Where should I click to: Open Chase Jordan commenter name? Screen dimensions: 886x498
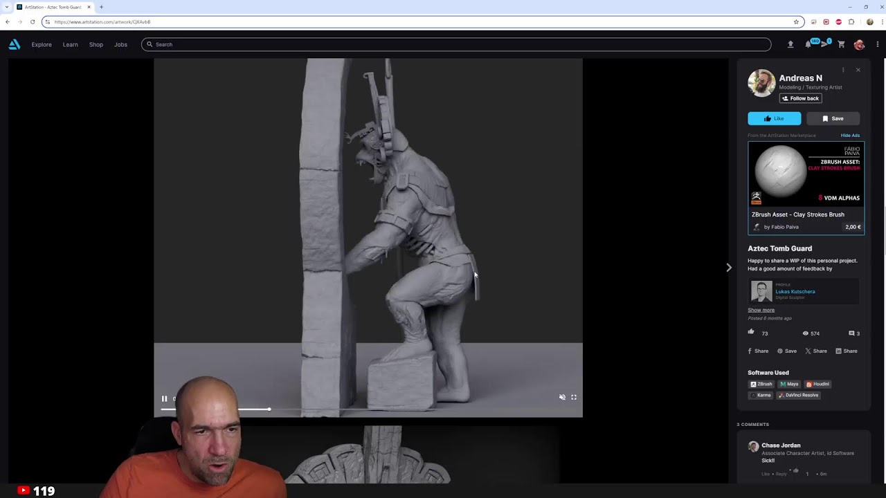tap(781, 445)
